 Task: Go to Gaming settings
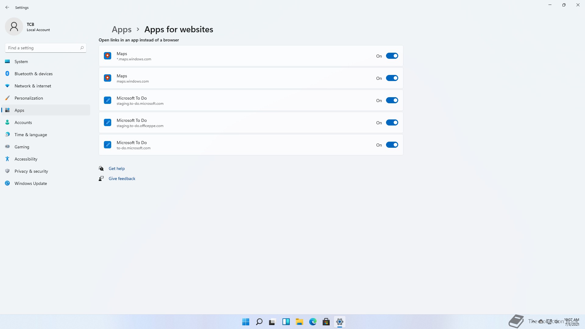(x=46, y=147)
